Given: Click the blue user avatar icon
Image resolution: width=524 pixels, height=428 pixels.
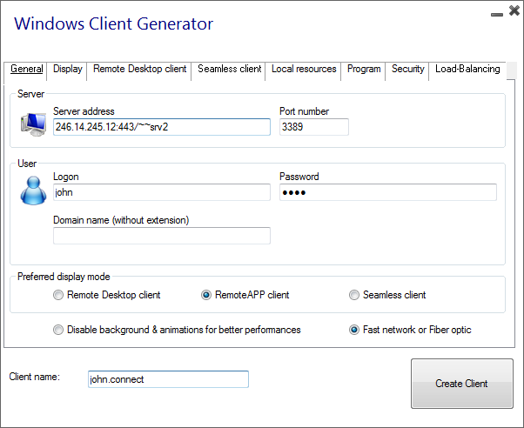Looking at the screenshot, I should (33, 190).
